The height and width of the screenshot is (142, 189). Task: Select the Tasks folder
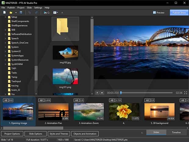coord(12,73)
